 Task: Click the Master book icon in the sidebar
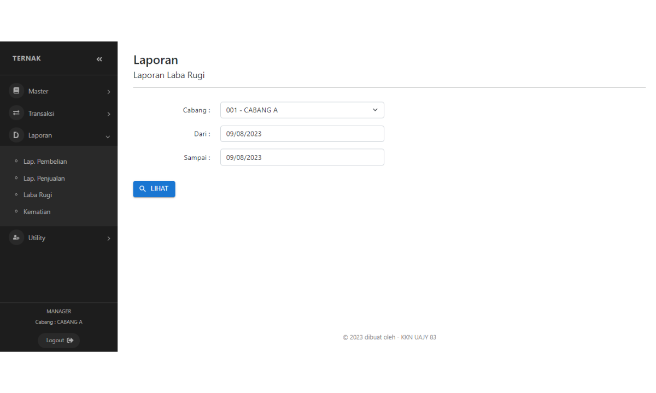point(16,91)
